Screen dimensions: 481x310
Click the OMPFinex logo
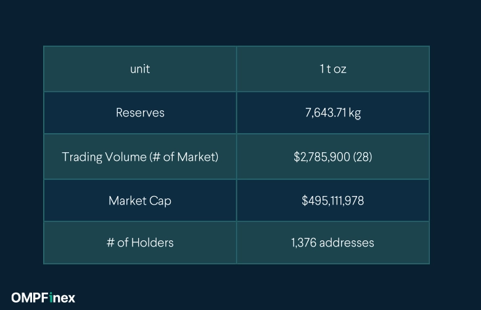(43, 298)
